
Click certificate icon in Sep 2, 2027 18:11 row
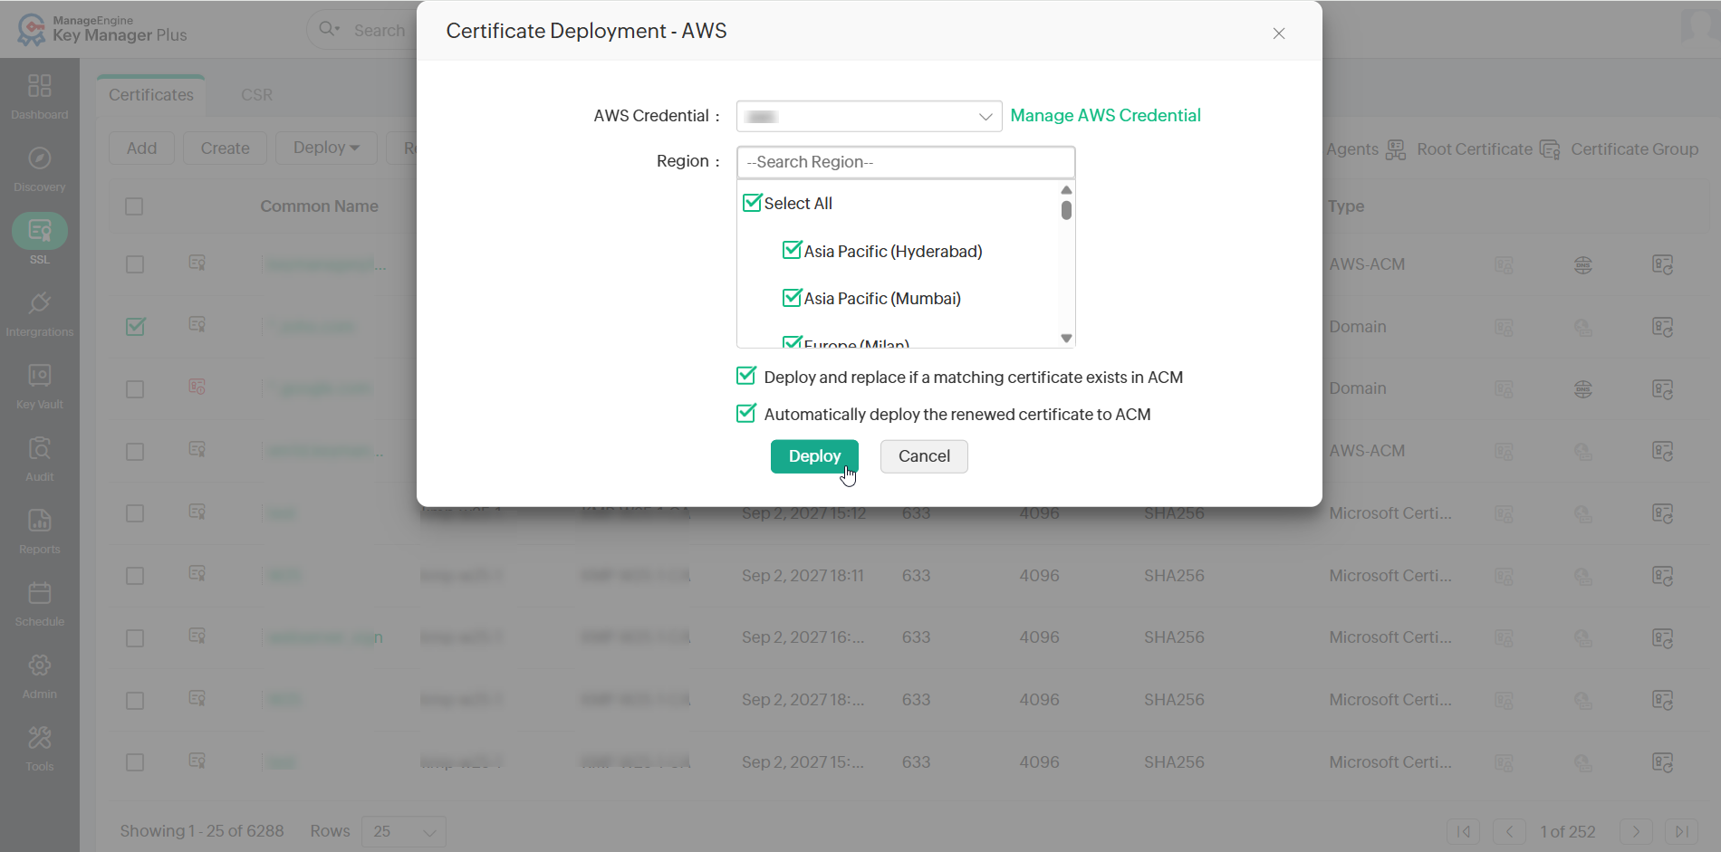click(x=197, y=573)
